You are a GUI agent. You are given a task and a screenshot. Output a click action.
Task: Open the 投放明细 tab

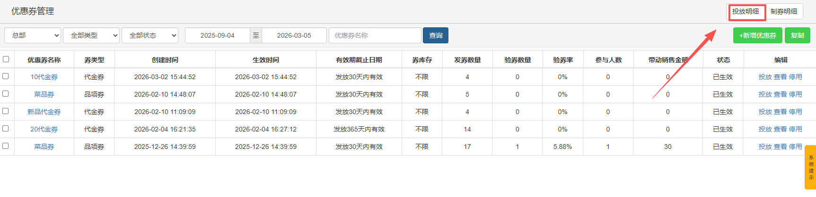(x=746, y=11)
